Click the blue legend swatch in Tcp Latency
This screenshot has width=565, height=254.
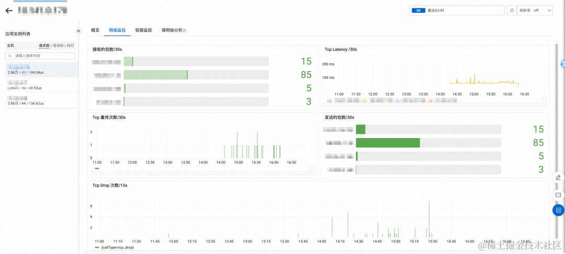coord(399,101)
